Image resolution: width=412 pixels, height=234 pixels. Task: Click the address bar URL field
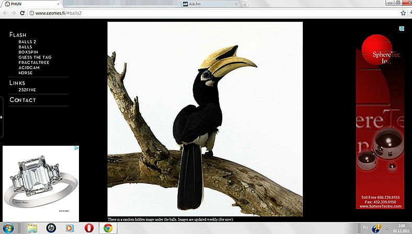(x=214, y=13)
